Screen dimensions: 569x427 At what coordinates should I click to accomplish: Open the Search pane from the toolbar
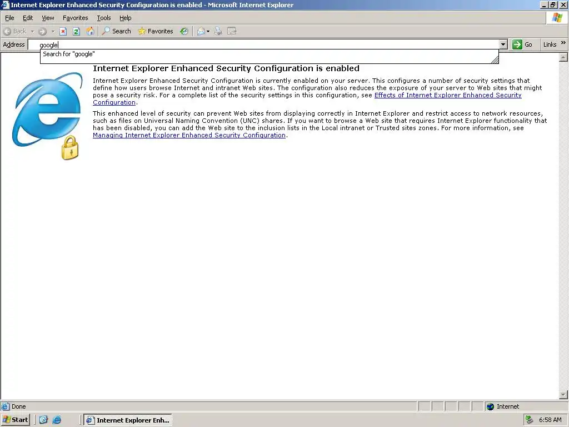click(x=117, y=31)
